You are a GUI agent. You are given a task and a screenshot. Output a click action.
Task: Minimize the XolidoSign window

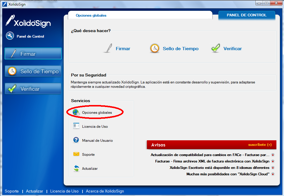click(x=259, y=3)
